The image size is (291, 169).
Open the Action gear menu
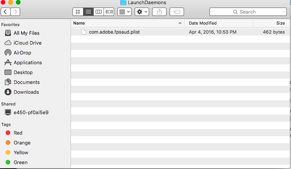(x=142, y=12)
